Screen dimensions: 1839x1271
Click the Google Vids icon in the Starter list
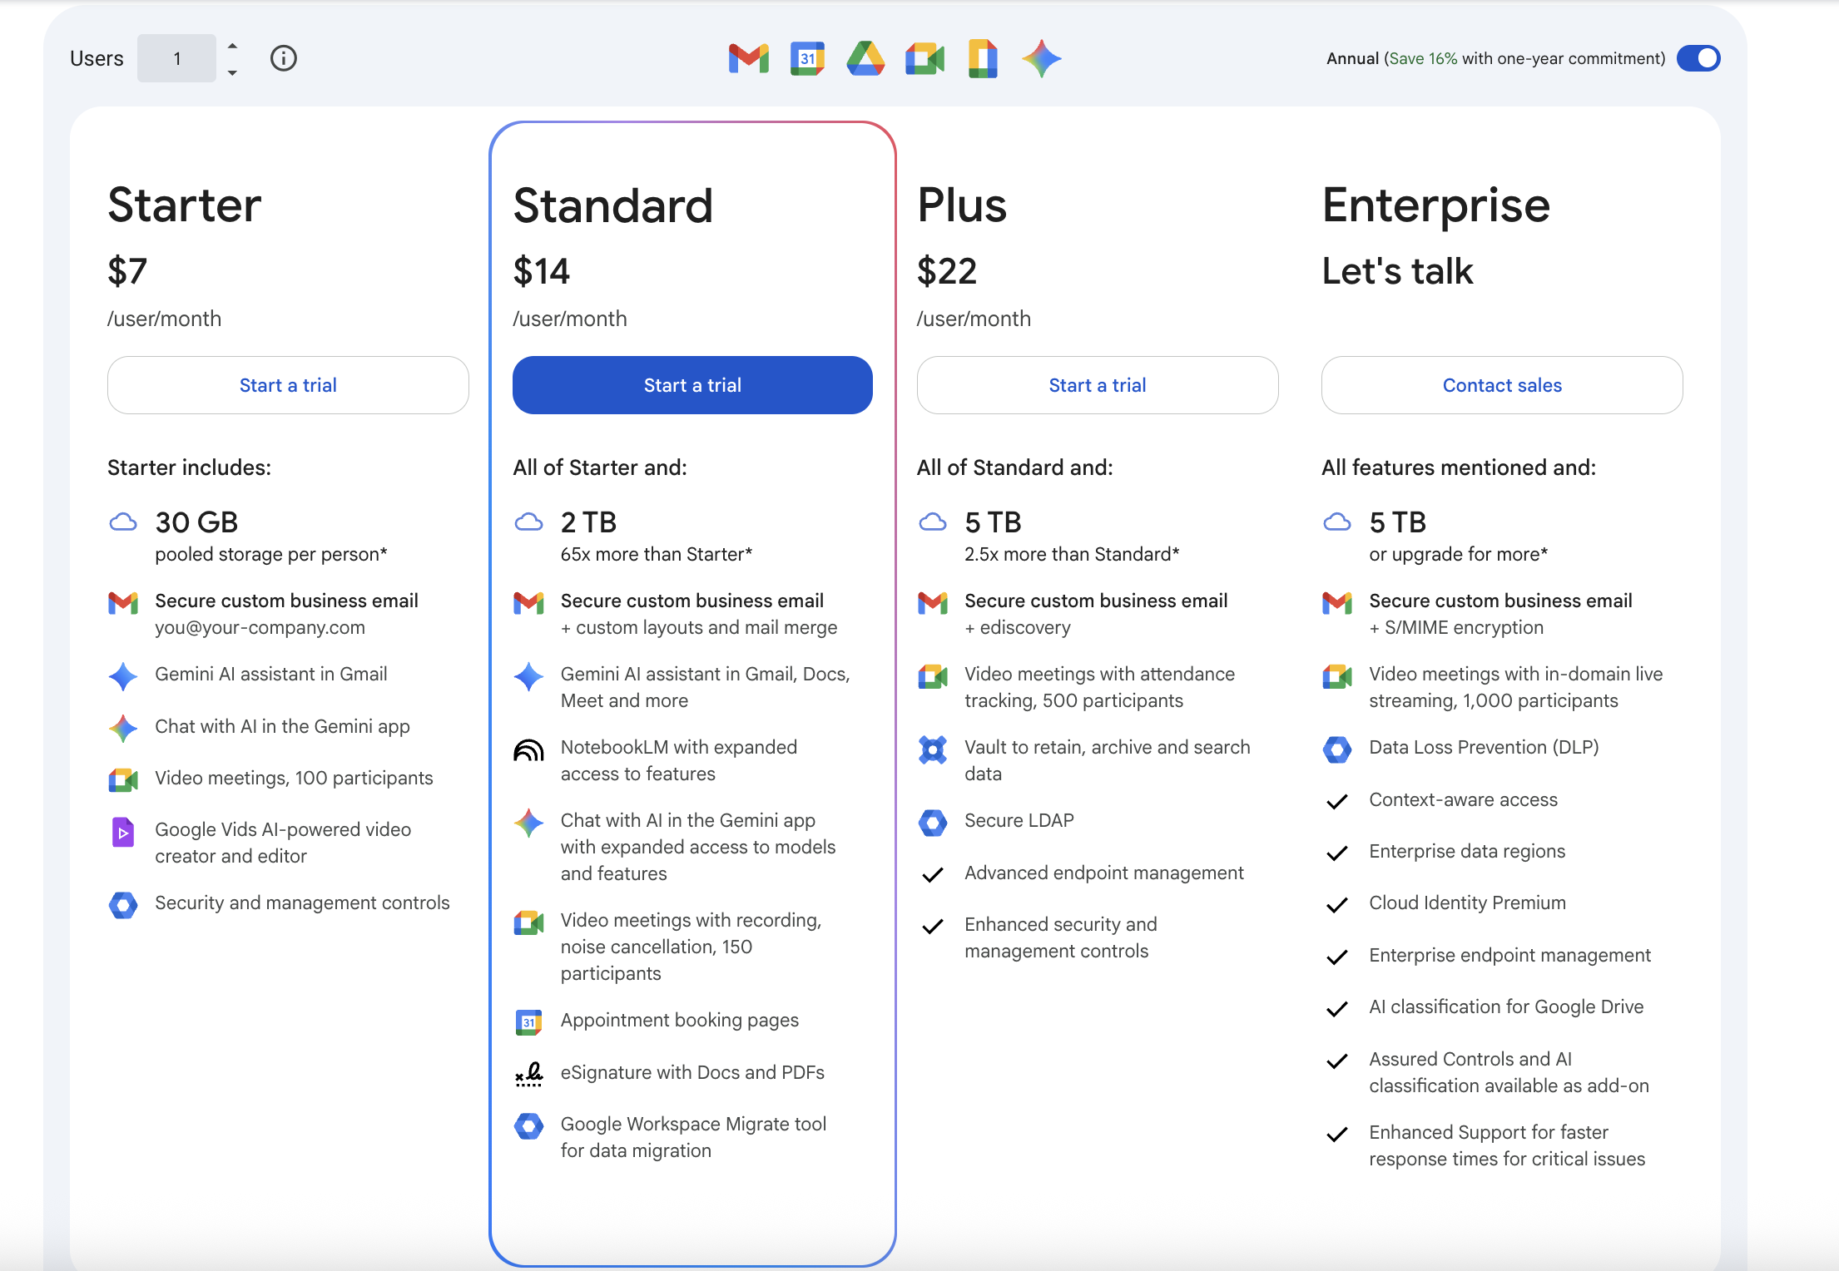(123, 832)
